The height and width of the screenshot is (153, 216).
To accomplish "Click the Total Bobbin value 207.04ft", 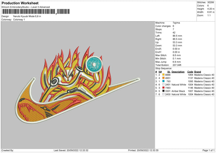I will (177, 65).
